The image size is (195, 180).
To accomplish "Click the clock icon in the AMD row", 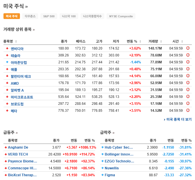I will 188,83.
